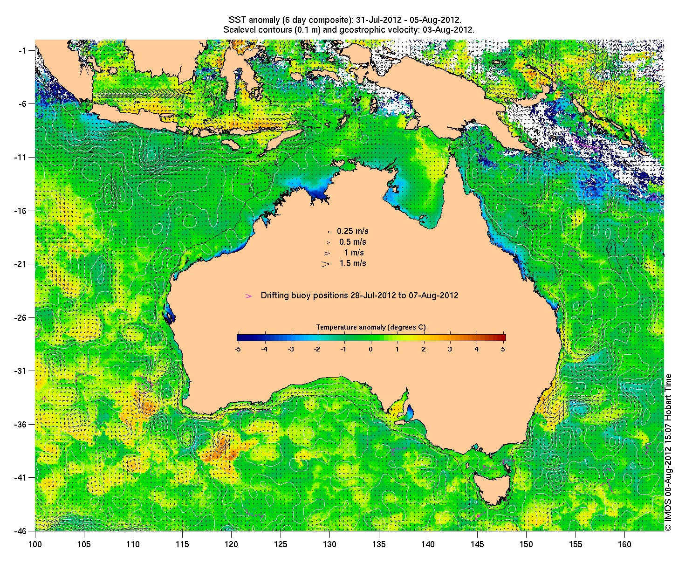
Task: Click the latitude axis label -16
Action: point(21,211)
